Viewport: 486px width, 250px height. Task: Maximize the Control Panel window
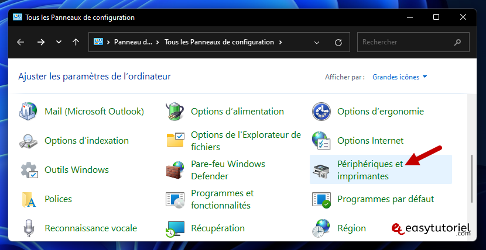[x=436, y=18]
